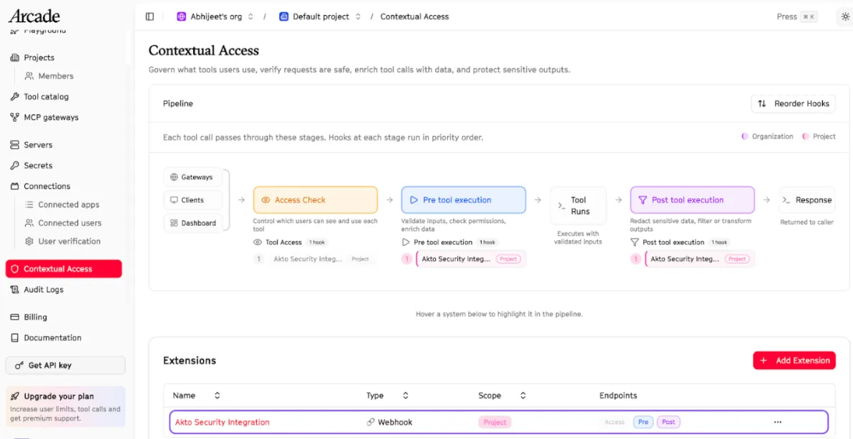Click the Servers icon in the sidebar

16,144
